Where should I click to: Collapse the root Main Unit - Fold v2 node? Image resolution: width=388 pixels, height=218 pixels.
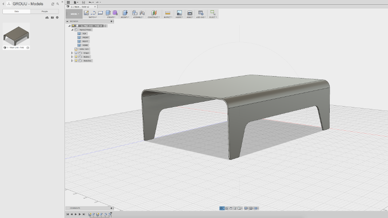tap(69, 26)
